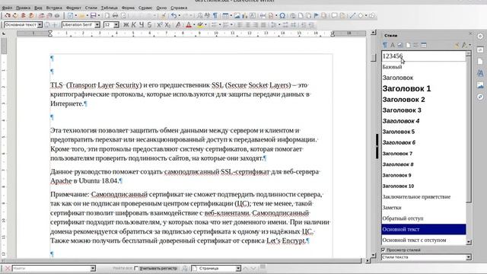This screenshot has width=487, height=274.
Task: Select 'Заголовок 1' style in list
Action: [424, 88]
